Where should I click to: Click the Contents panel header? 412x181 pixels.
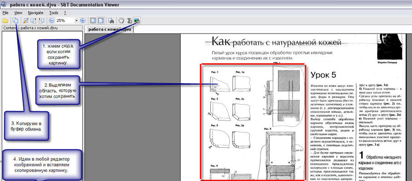(x=42, y=28)
